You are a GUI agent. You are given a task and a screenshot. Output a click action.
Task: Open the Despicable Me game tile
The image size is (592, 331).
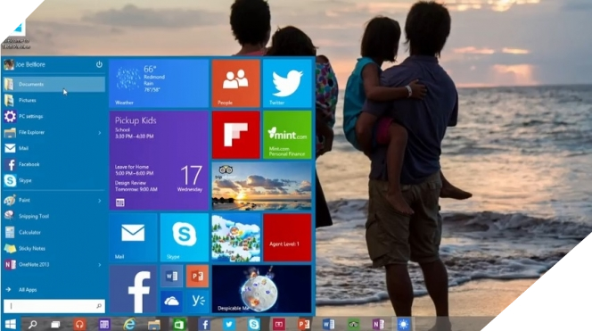(261, 289)
